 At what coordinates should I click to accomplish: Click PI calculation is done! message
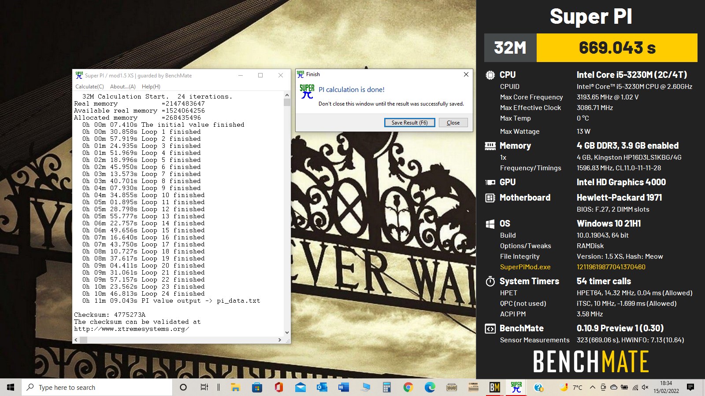click(x=351, y=90)
